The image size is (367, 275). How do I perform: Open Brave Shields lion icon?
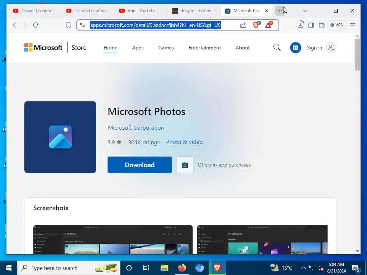pyautogui.click(x=256, y=25)
